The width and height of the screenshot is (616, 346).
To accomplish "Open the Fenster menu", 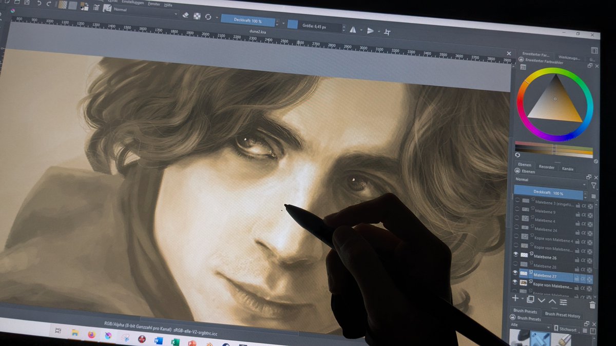I will (x=154, y=4).
